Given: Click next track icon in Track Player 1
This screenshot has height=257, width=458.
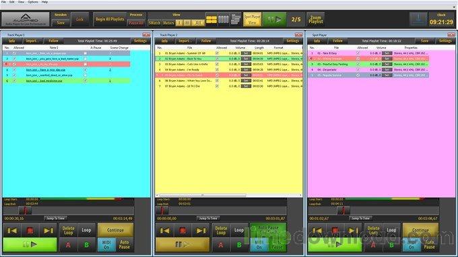Looking at the screenshot, I should click(48, 231).
